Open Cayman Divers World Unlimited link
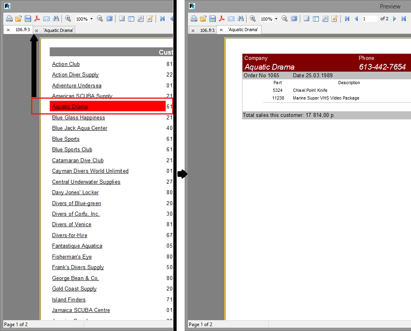411x331 pixels. tap(90, 171)
